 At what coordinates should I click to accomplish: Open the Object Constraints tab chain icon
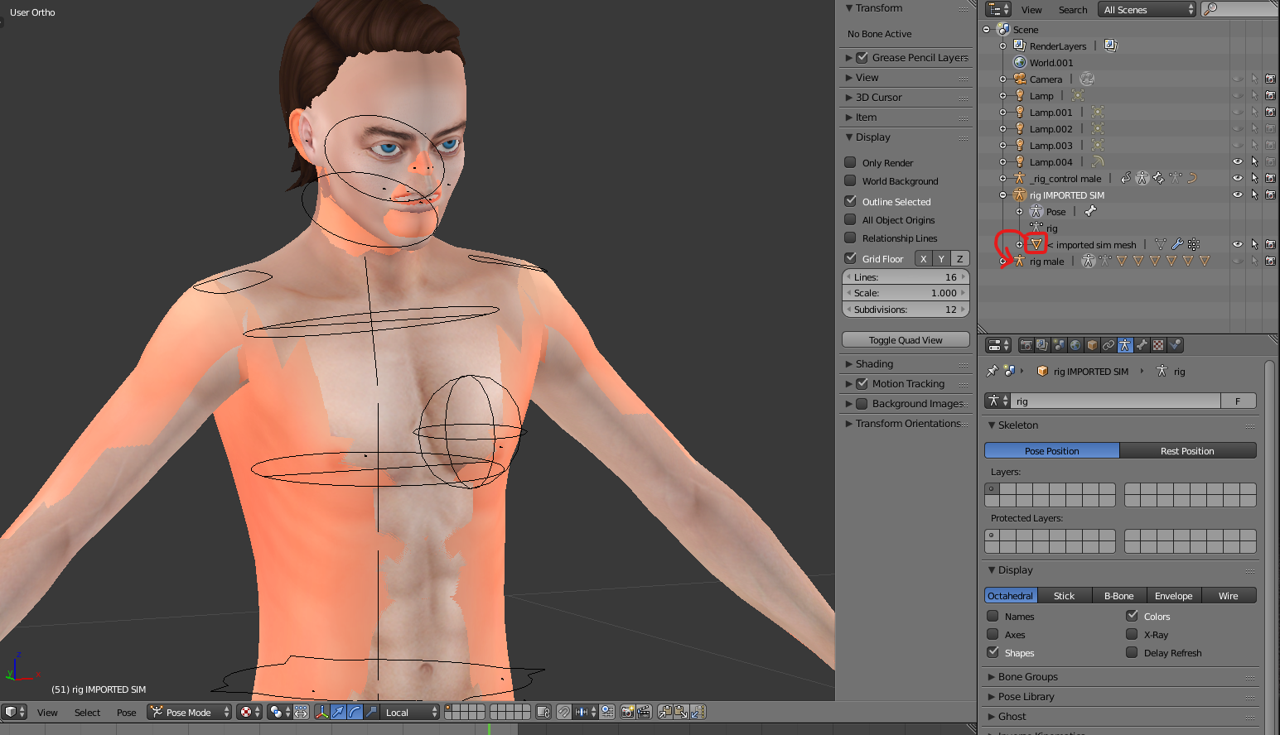[1109, 345]
